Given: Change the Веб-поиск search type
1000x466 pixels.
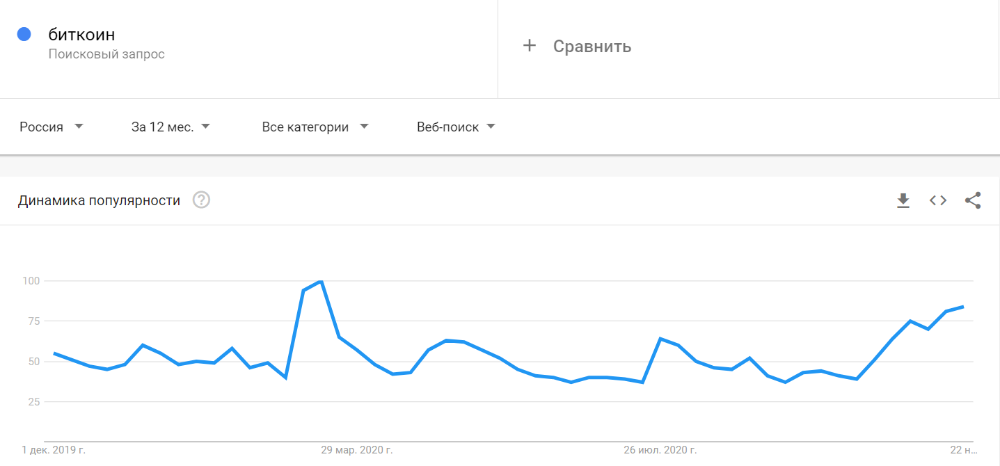Looking at the screenshot, I should point(456,127).
